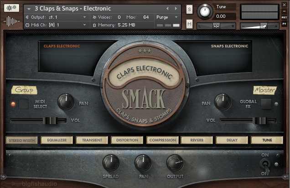
Task: Click the Group sticky note label
Action: click(24, 90)
